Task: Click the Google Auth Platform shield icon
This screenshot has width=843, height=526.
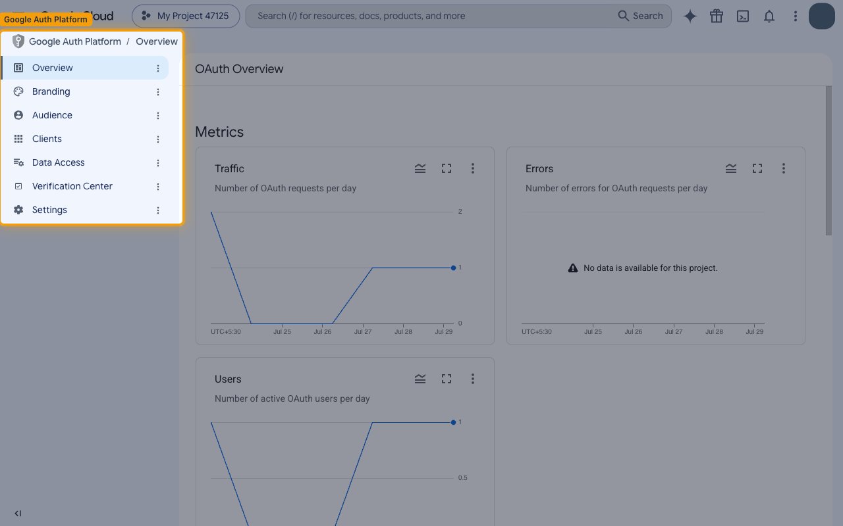Action: pyautogui.click(x=18, y=41)
